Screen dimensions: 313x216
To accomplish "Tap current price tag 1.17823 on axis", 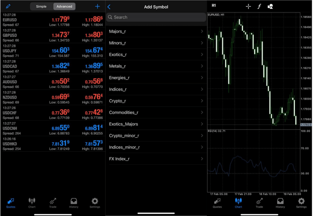I will (x=306, y=125).
